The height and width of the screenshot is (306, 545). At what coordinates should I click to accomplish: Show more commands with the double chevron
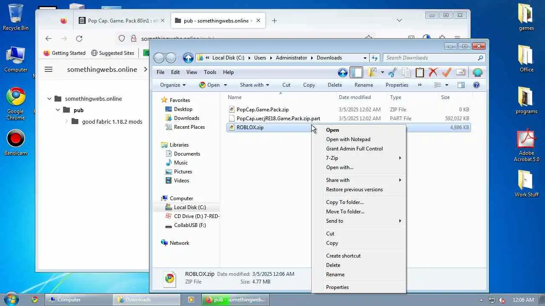(420, 85)
